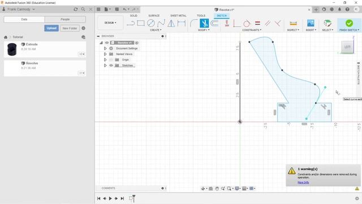Switch to the Tools tab

(x=201, y=15)
